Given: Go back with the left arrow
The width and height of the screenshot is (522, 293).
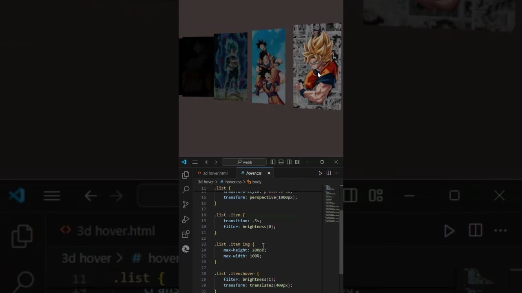Looking at the screenshot, I should (207, 162).
